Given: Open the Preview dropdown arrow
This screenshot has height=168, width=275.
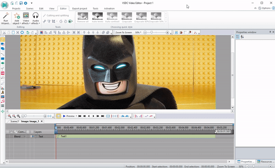Looking at the screenshot, I should pos(76,116).
